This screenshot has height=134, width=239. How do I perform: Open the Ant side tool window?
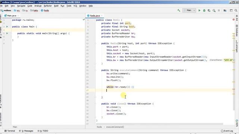tap(237, 18)
